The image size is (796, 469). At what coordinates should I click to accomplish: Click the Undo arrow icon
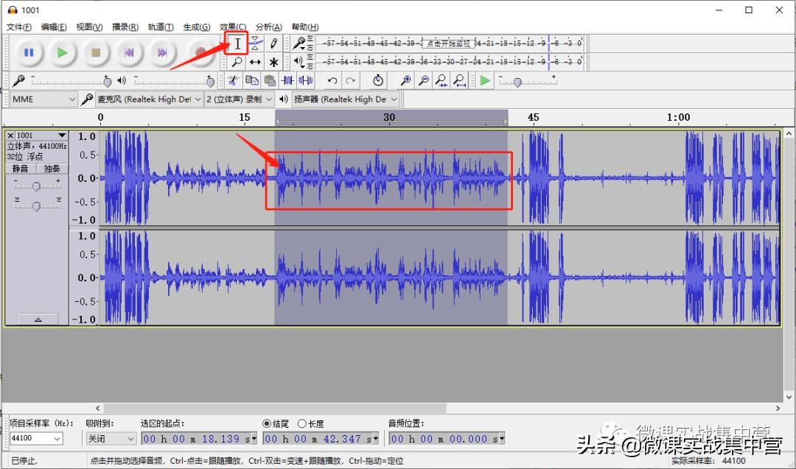(332, 80)
